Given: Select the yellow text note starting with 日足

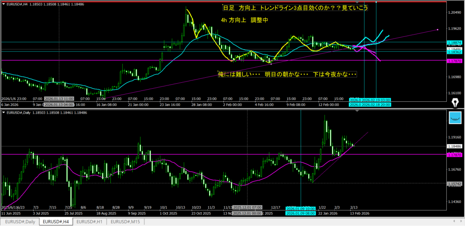Looking at the screenshot, I should [296, 8].
